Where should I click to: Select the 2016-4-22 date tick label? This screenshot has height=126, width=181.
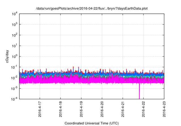click(143, 109)
